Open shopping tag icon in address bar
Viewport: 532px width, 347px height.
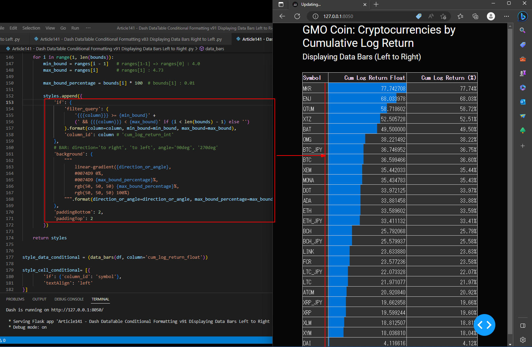coord(419,16)
